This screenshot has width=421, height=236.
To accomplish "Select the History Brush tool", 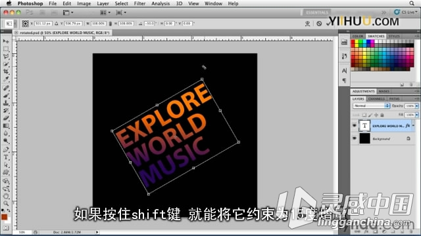I will tap(6, 111).
